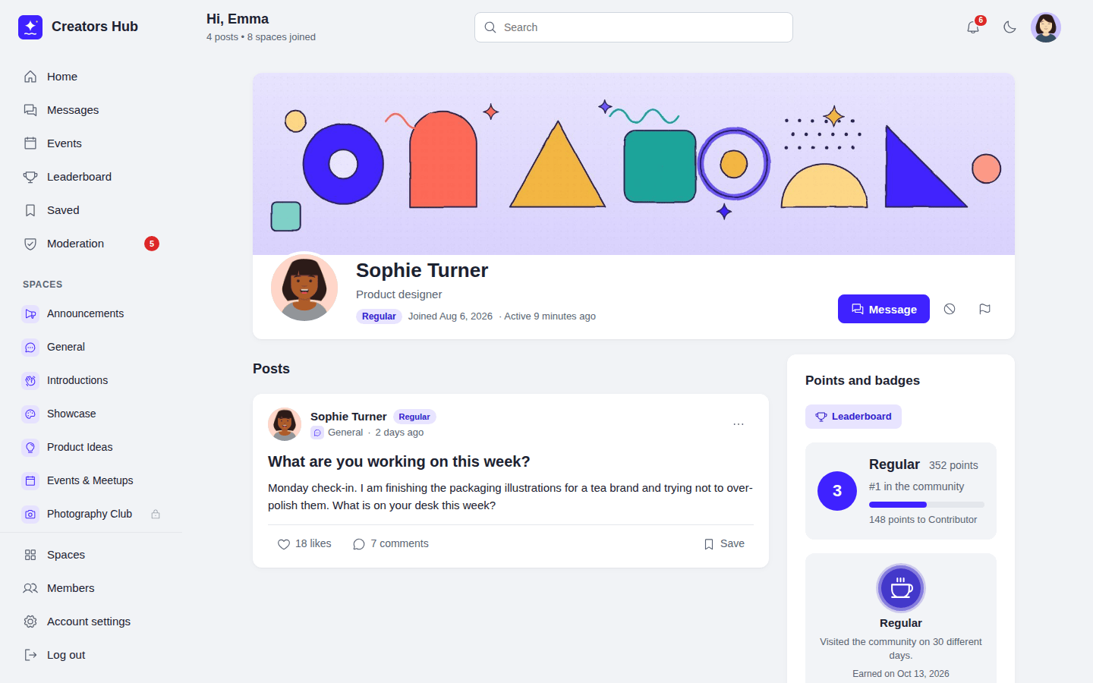Open the post's three-dot options menu
Image resolution: width=1093 pixels, height=683 pixels.
click(739, 424)
